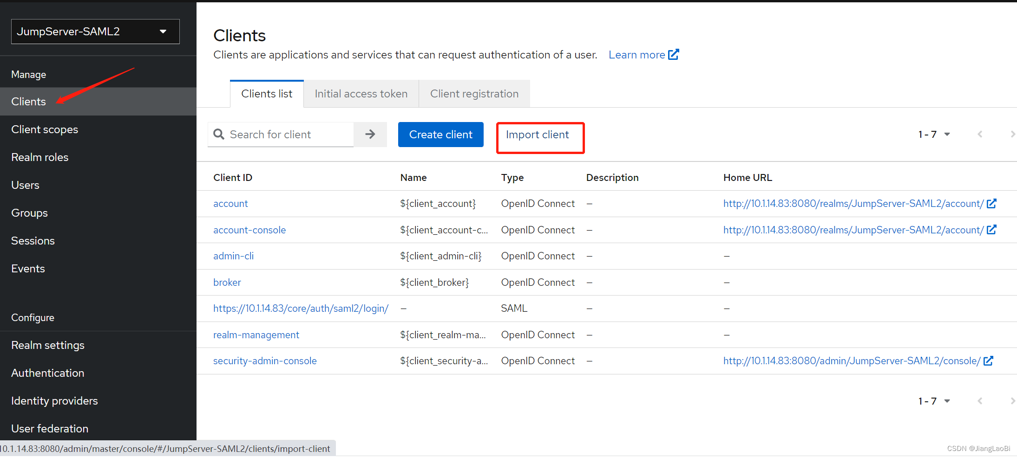The width and height of the screenshot is (1017, 457).
Task: Click external link icon for security-admin-console Home URL
Action: [x=989, y=360]
